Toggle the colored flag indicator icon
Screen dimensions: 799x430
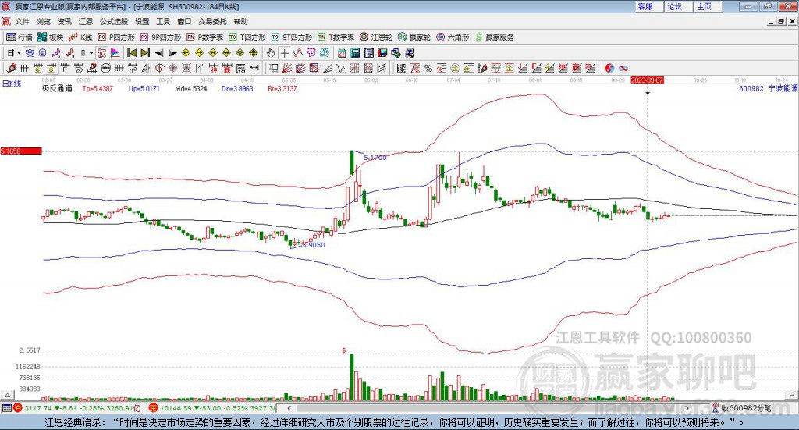[x=115, y=53]
